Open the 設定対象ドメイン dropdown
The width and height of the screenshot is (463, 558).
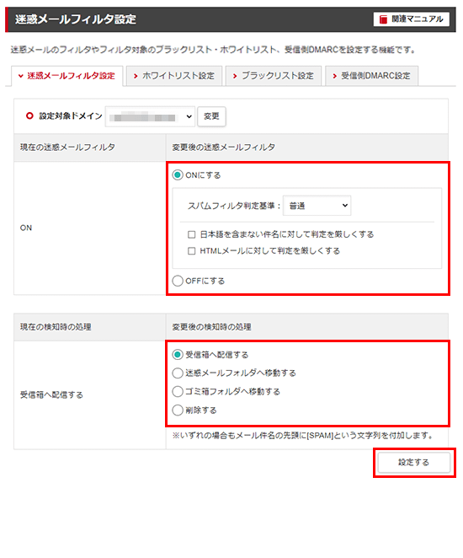tap(150, 116)
